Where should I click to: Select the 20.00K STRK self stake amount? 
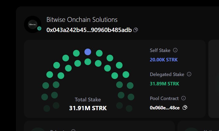164,60
